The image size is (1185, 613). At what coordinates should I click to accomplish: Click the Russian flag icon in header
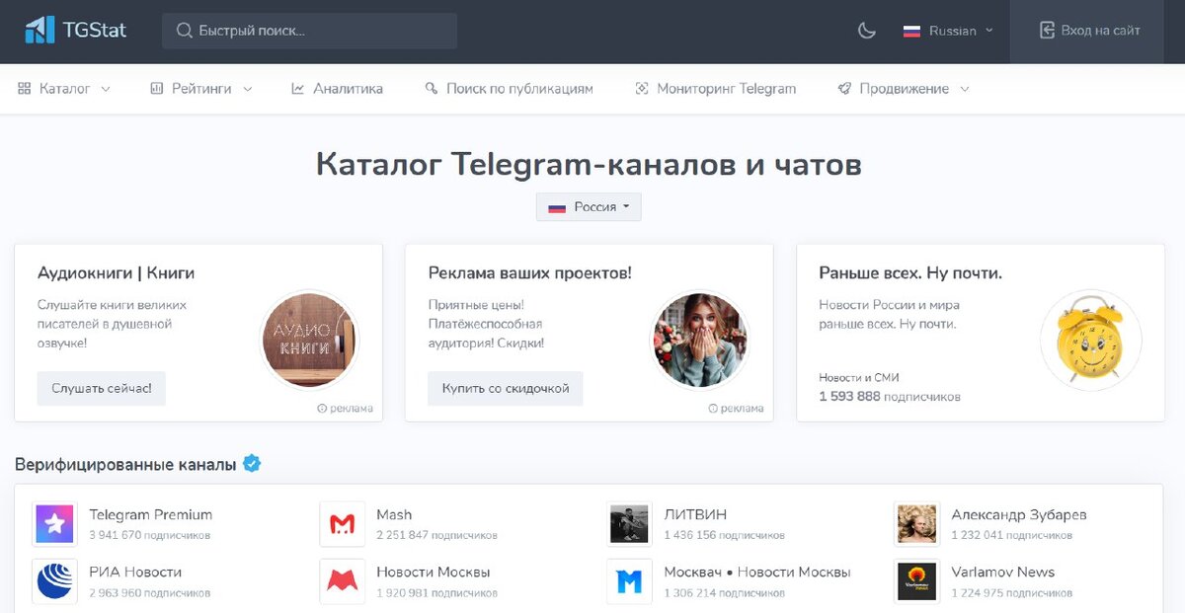click(x=911, y=31)
